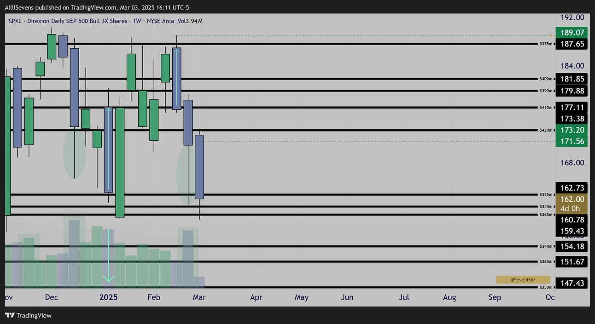595x324 pixels.
Task: Select the 192.00 price scale value
Action: (x=572, y=17)
